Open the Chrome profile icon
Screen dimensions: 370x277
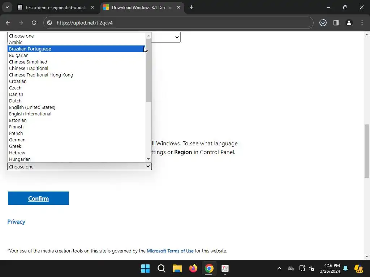(349, 23)
